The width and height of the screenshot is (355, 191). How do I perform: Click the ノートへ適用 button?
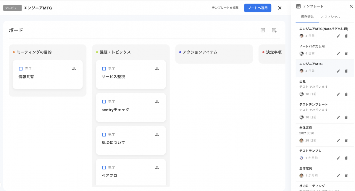(x=258, y=8)
